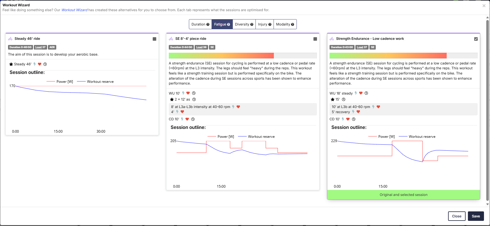Select the Steady 46' ride session checkbox
The width and height of the screenshot is (490, 226).
click(x=154, y=39)
